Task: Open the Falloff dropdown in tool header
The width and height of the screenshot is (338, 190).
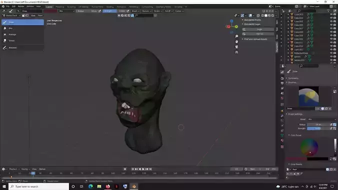Action: pos(168,11)
